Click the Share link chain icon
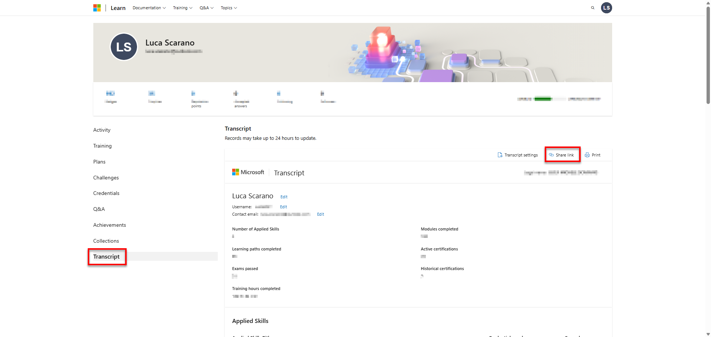This screenshot has width=711, height=337. (x=551, y=155)
